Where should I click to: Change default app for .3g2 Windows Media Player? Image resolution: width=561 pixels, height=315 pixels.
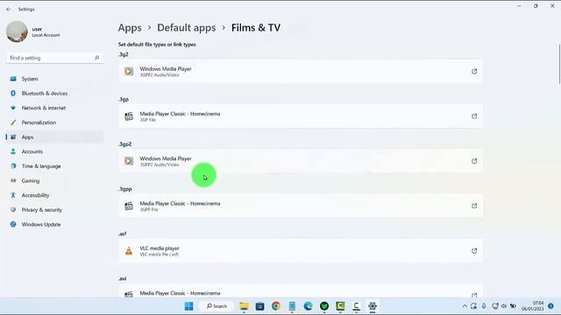(x=301, y=72)
